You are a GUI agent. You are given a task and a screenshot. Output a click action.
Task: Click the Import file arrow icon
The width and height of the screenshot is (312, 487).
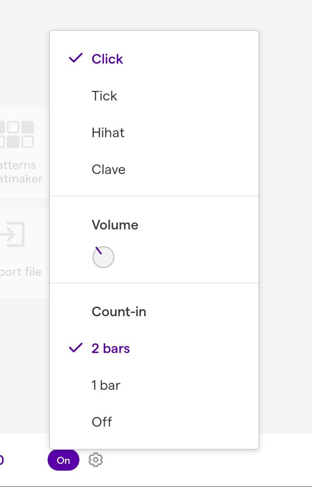coord(12,234)
